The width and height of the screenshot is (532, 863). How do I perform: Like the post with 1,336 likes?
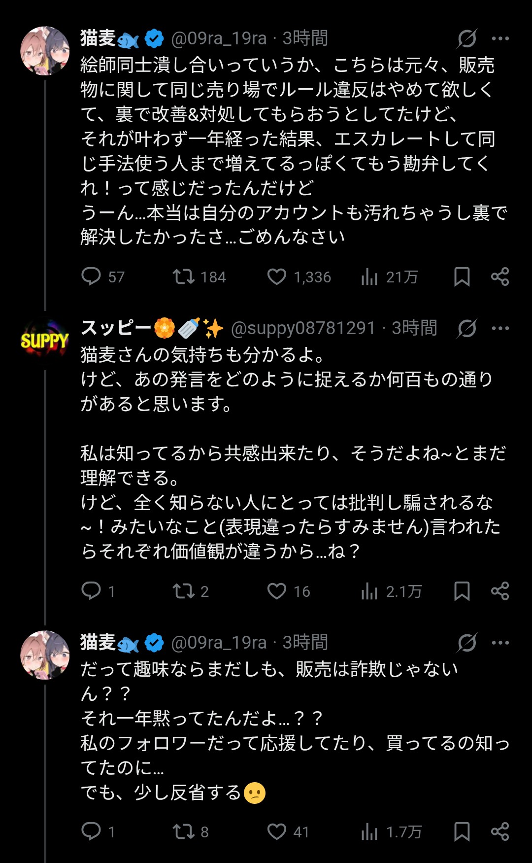[x=277, y=276]
